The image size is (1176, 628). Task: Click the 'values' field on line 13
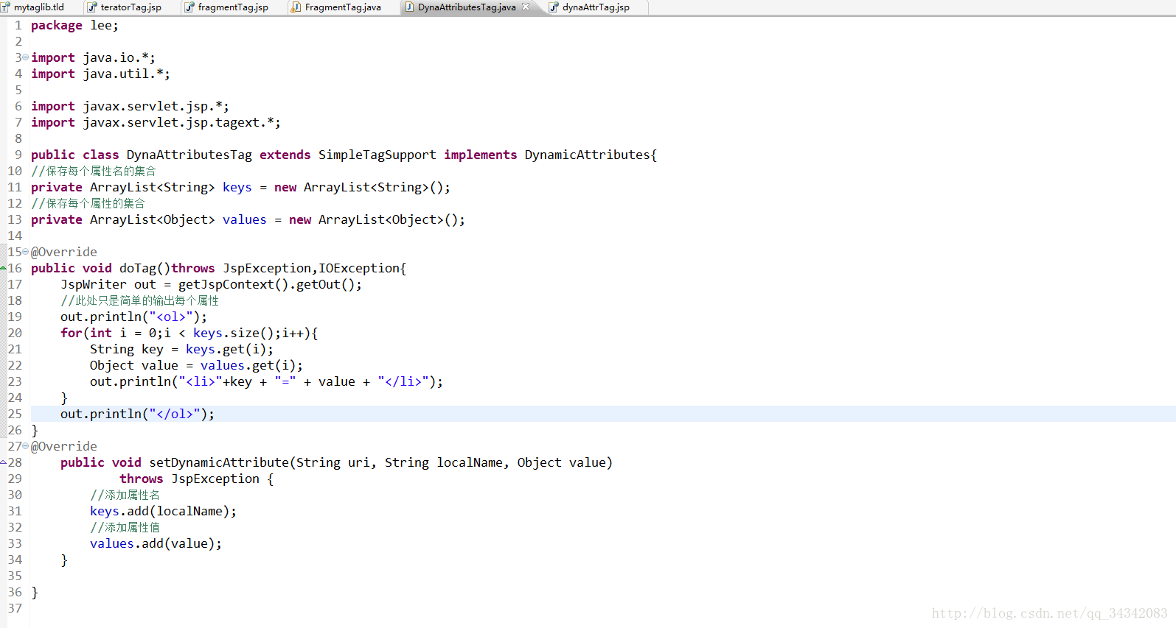pos(245,220)
